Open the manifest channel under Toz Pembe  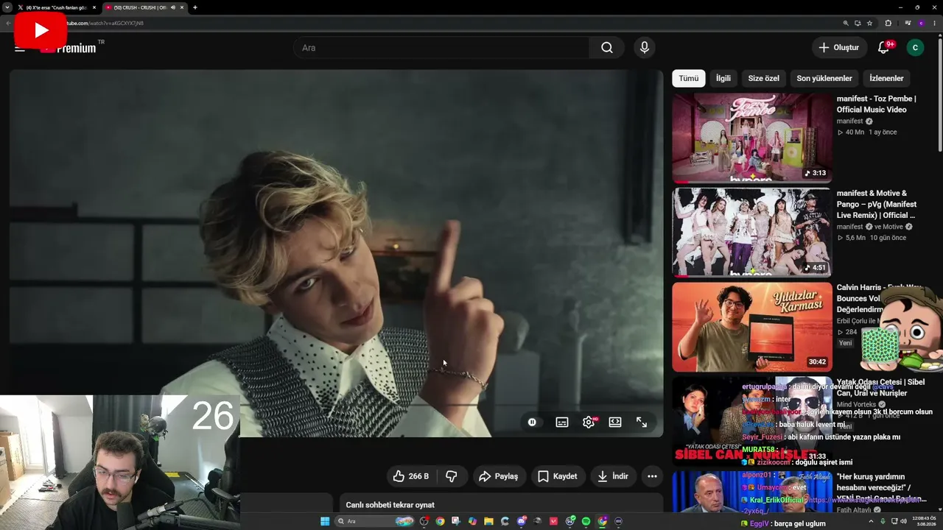pos(849,121)
